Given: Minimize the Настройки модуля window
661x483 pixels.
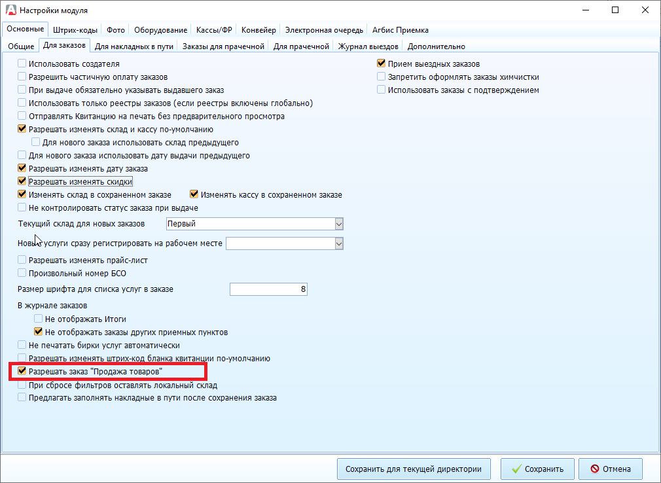Looking at the screenshot, I should (x=586, y=10).
